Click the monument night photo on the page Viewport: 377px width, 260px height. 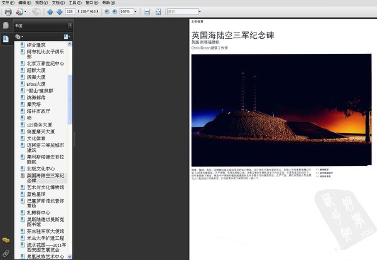(281, 110)
